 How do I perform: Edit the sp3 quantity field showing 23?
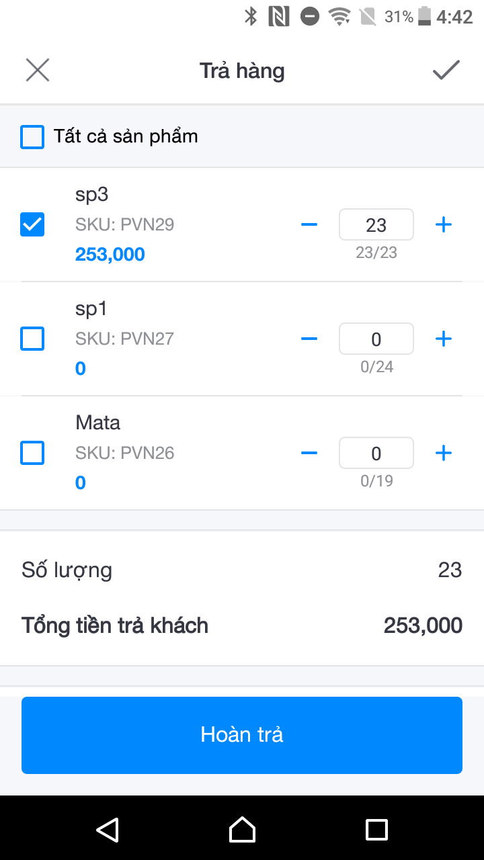pos(376,224)
